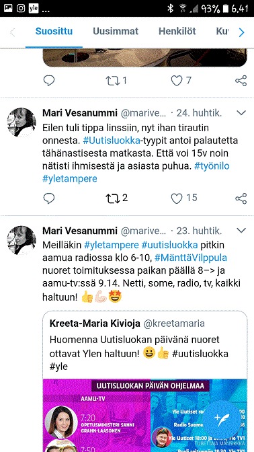Viewport: 254px width, 452px height.
Task: Like the tweet with 15 likes
Action: [x=177, y=198]
